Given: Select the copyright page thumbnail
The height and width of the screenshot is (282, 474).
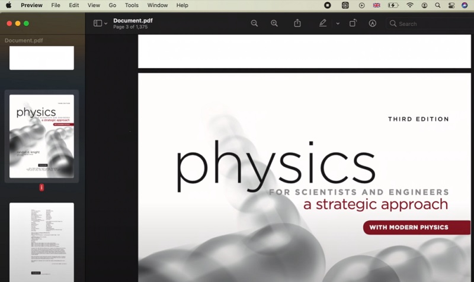Looking at the screenshot, I should coord(41,242).
